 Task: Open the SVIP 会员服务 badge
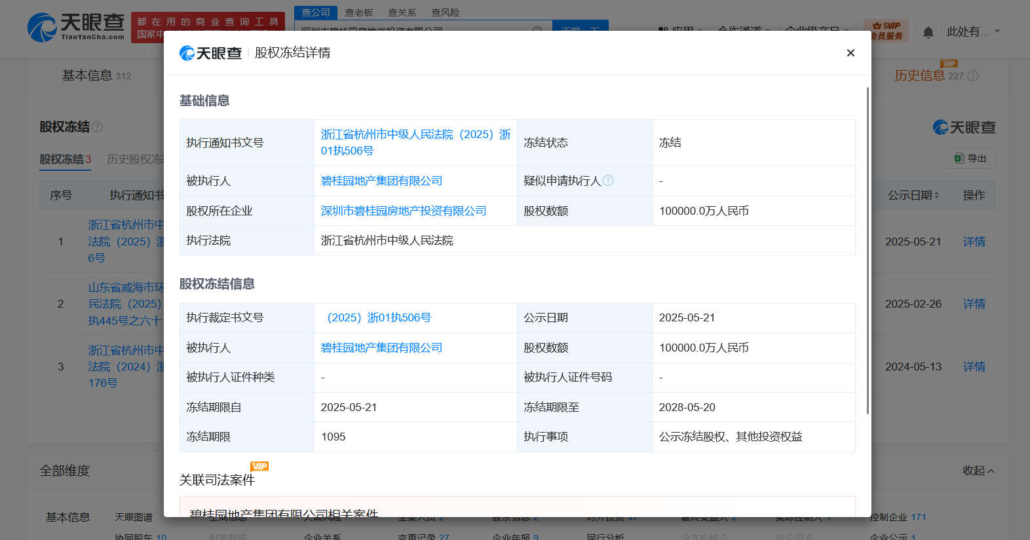point(886,30)
